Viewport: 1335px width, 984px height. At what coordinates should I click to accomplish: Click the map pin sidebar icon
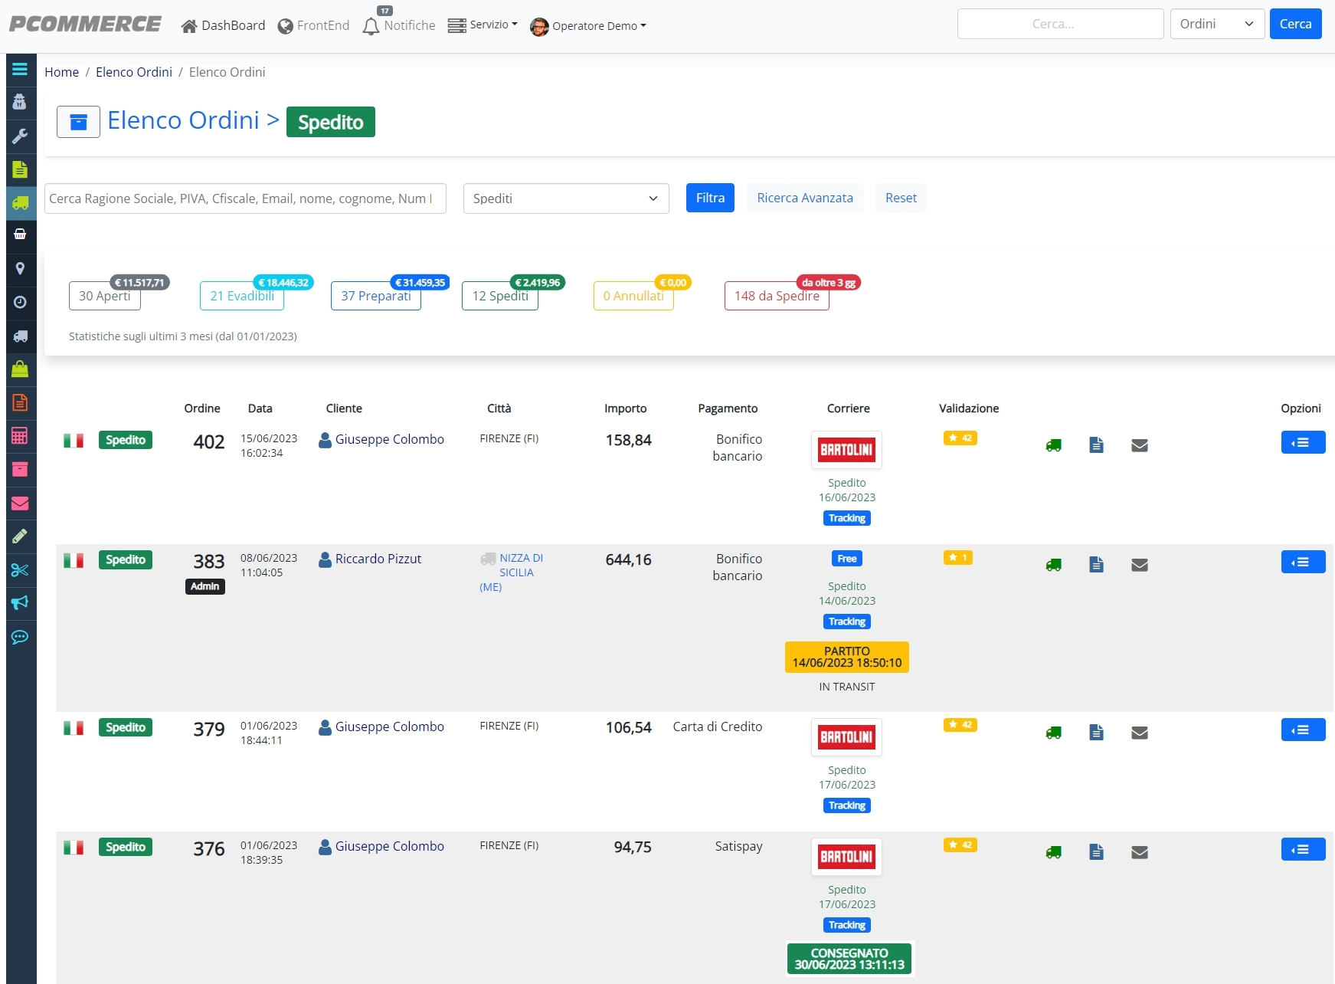coord(20,268)
